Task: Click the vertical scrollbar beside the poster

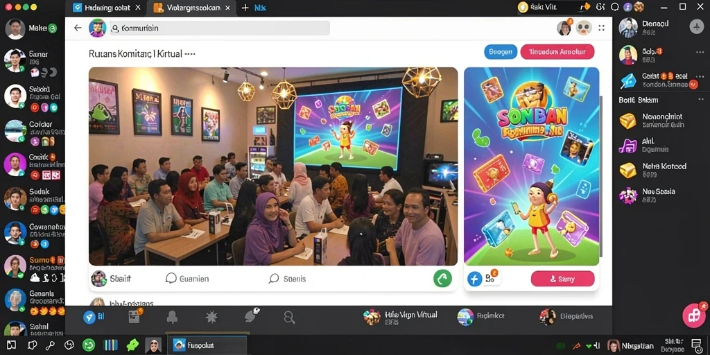Action: (602, 175)
